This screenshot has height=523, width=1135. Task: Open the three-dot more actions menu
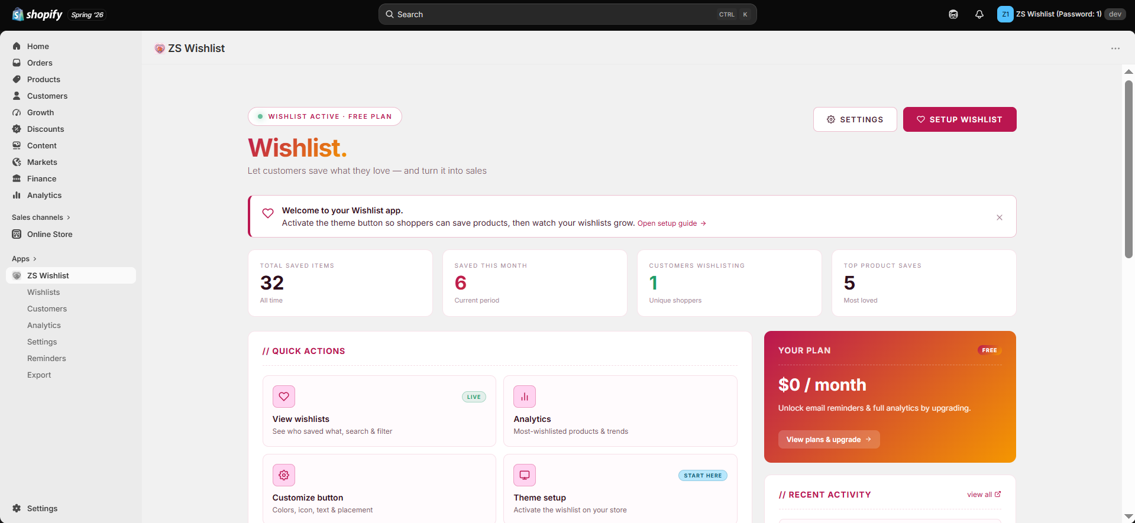(x=1115, y=48)
